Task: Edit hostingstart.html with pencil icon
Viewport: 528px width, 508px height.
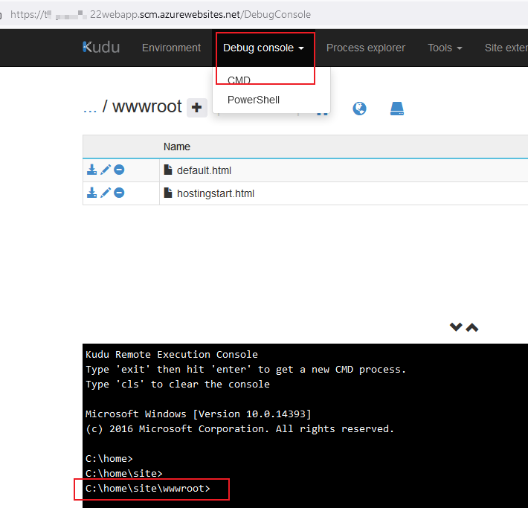Action: (x=106, y=193)
